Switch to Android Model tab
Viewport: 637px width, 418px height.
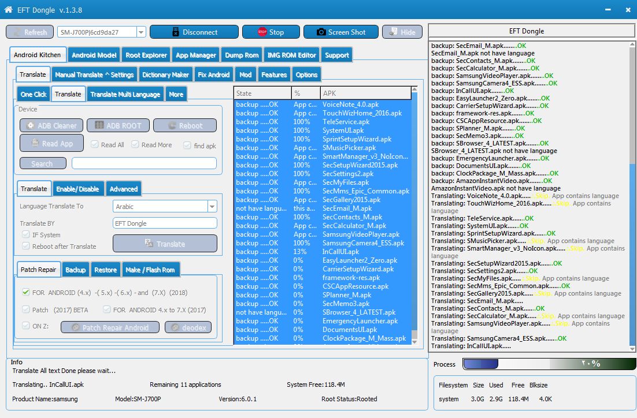tap(94, 55)
